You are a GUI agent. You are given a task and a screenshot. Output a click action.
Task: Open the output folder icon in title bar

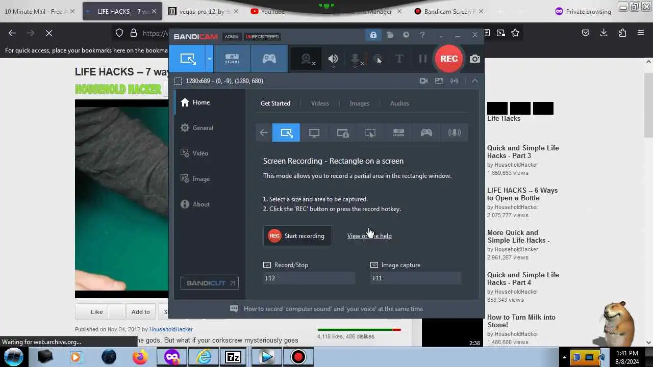click(390, 35)
